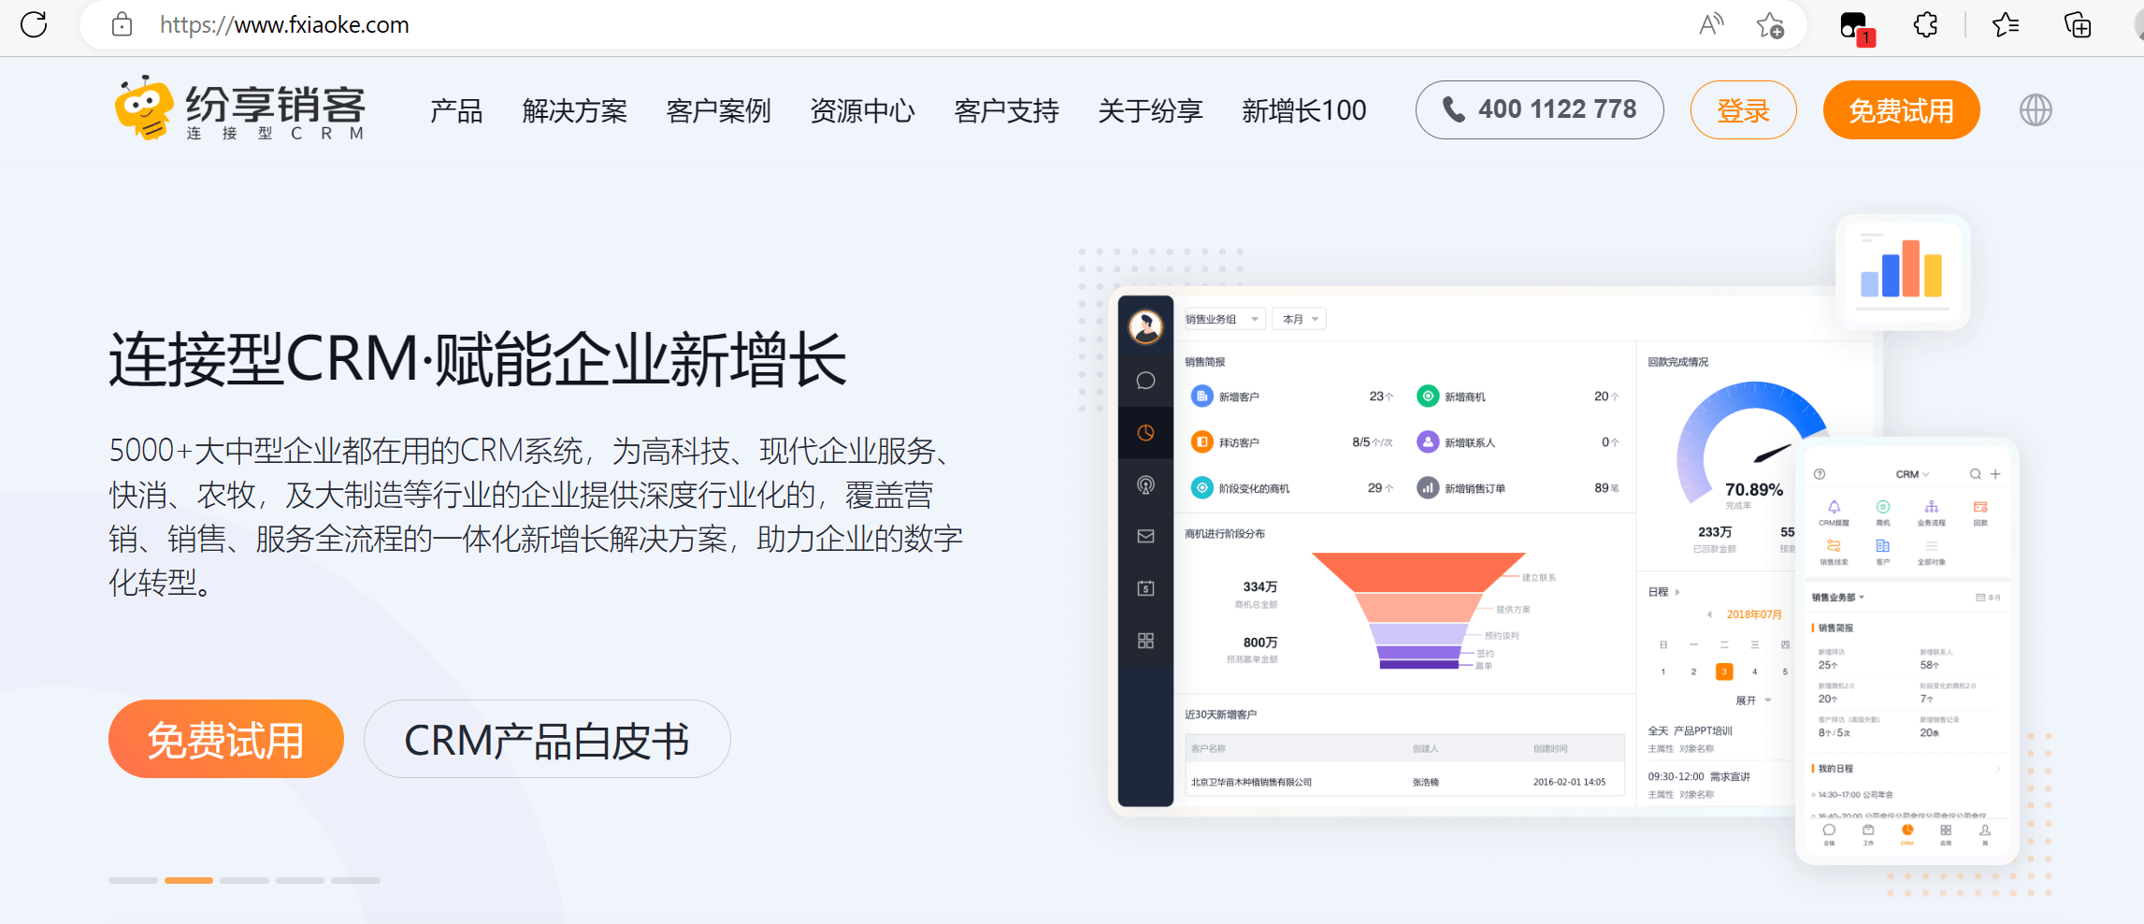Click the search magnifier in mobile CRM header
This screenshot has width=2144, height=924.
1976,474
